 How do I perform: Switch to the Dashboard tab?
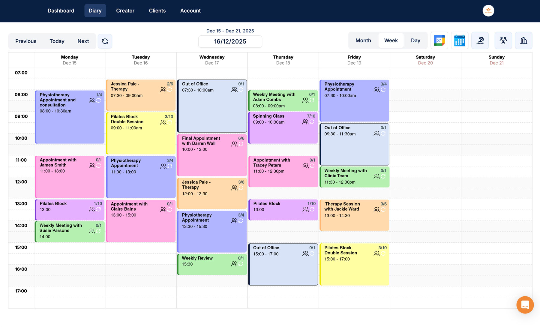61,10
